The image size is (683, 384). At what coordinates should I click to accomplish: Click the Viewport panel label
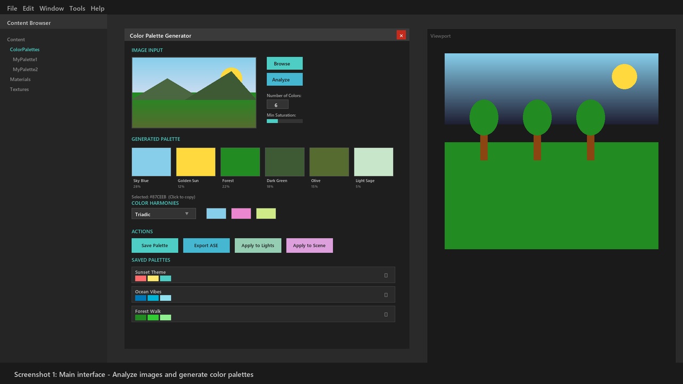pyautogui.click(x=441, y=36)
